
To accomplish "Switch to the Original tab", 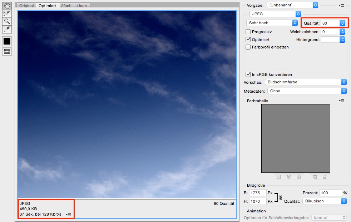I will pos(26,6).
